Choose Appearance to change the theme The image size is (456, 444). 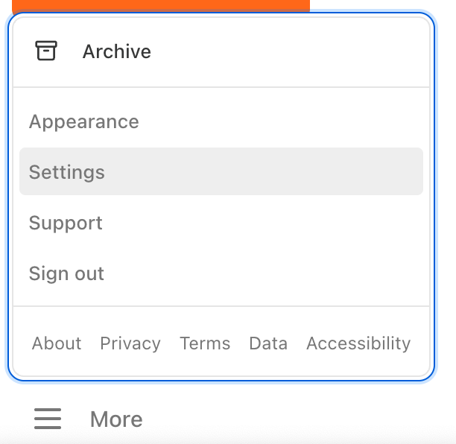pos(83,121)
